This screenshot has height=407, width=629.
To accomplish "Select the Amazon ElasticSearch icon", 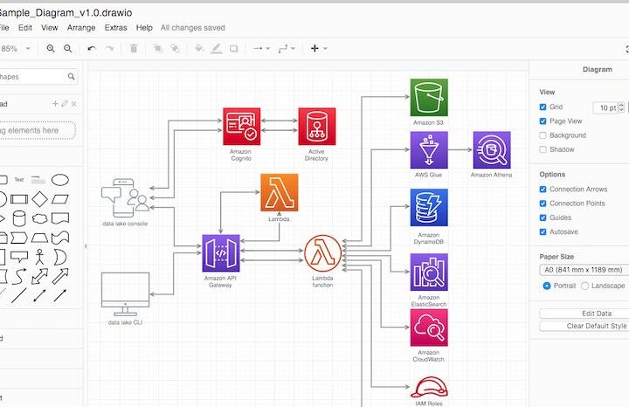I will pyautogui.click(x=429, y=272).
